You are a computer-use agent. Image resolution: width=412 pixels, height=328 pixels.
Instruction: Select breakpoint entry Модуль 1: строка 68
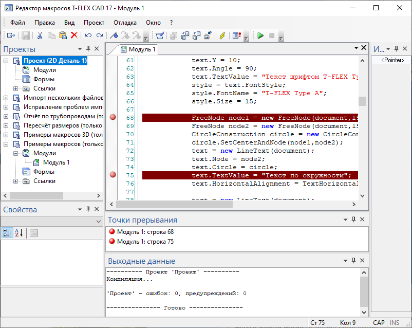[x=145, y=232]
